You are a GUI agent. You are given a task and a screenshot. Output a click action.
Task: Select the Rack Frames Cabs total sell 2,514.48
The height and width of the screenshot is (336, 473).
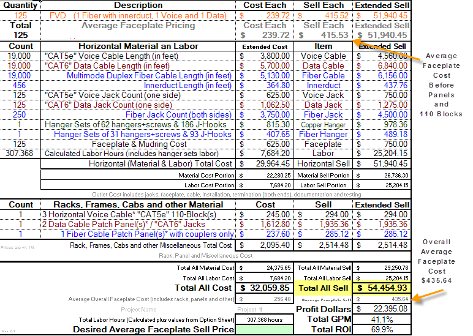click(323, 245)
